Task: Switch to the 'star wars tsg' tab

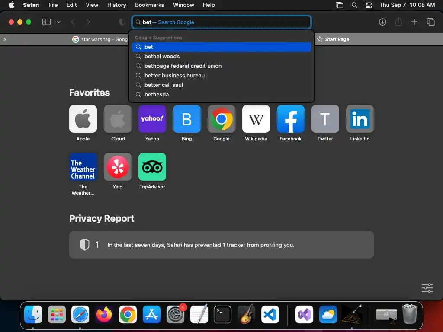Action: point(100,39)
